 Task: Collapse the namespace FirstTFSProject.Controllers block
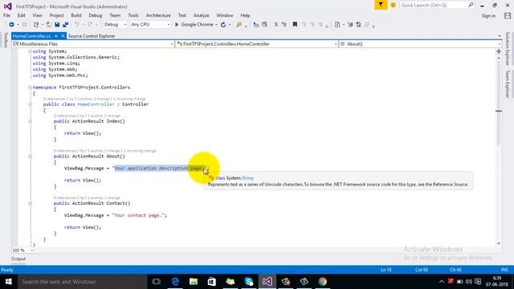30,88
